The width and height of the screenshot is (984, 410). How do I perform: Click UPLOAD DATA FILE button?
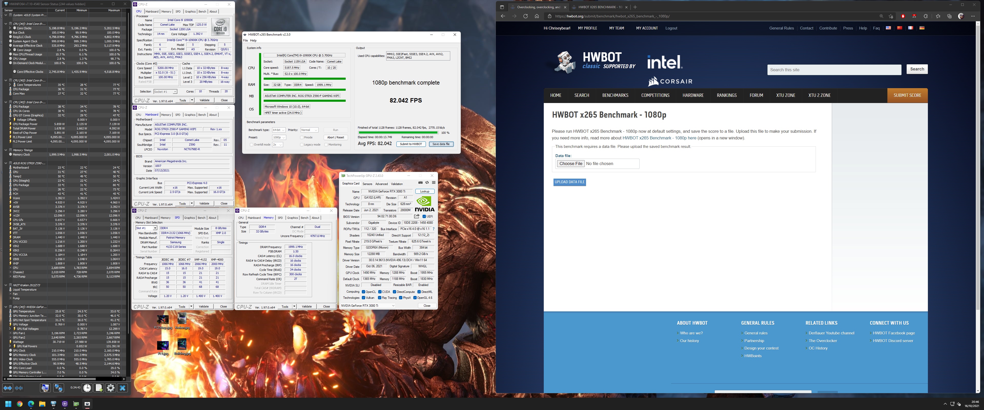click(x=570, y=182)
